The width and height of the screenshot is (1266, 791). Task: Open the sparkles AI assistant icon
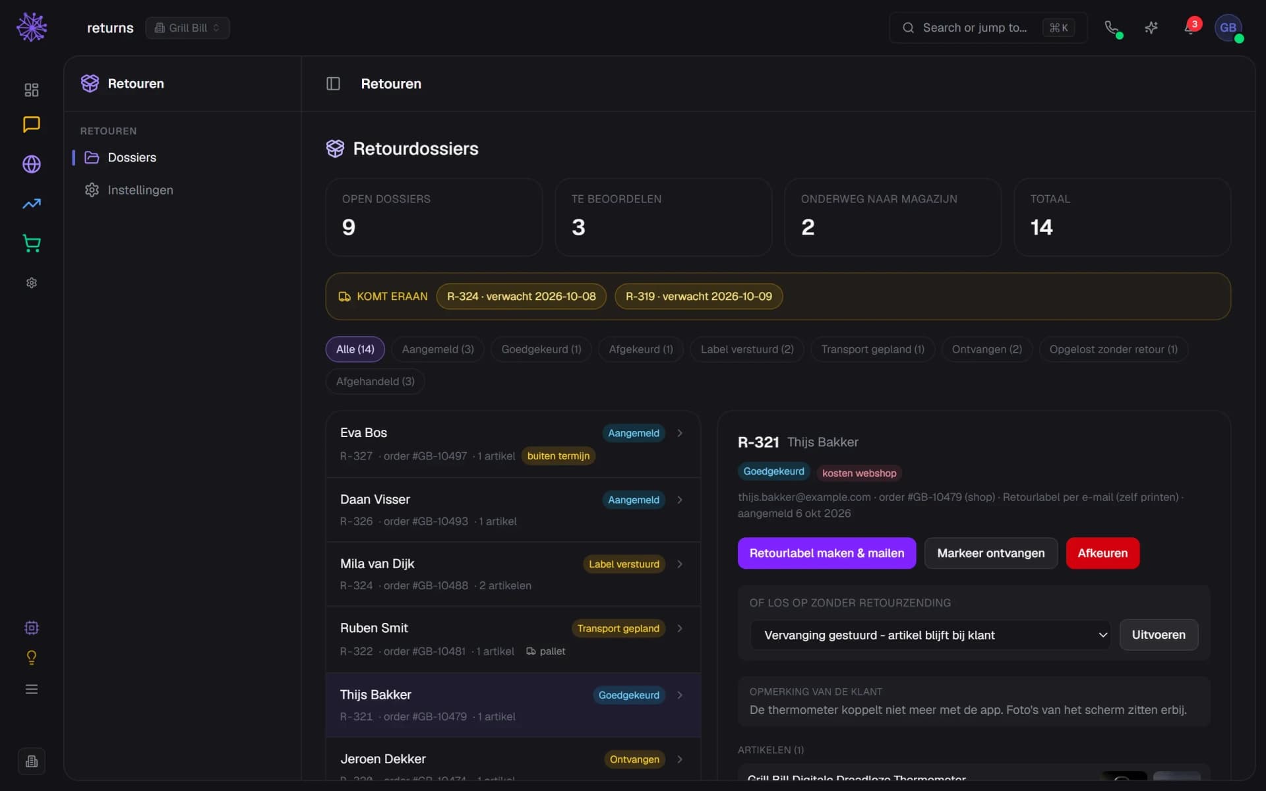(1151, 28)
